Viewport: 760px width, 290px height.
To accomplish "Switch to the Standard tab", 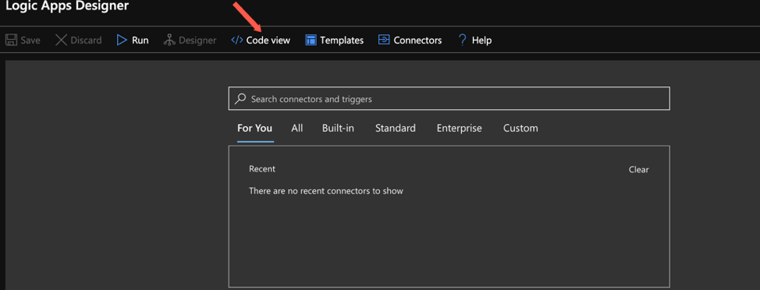I will point(396,129).
